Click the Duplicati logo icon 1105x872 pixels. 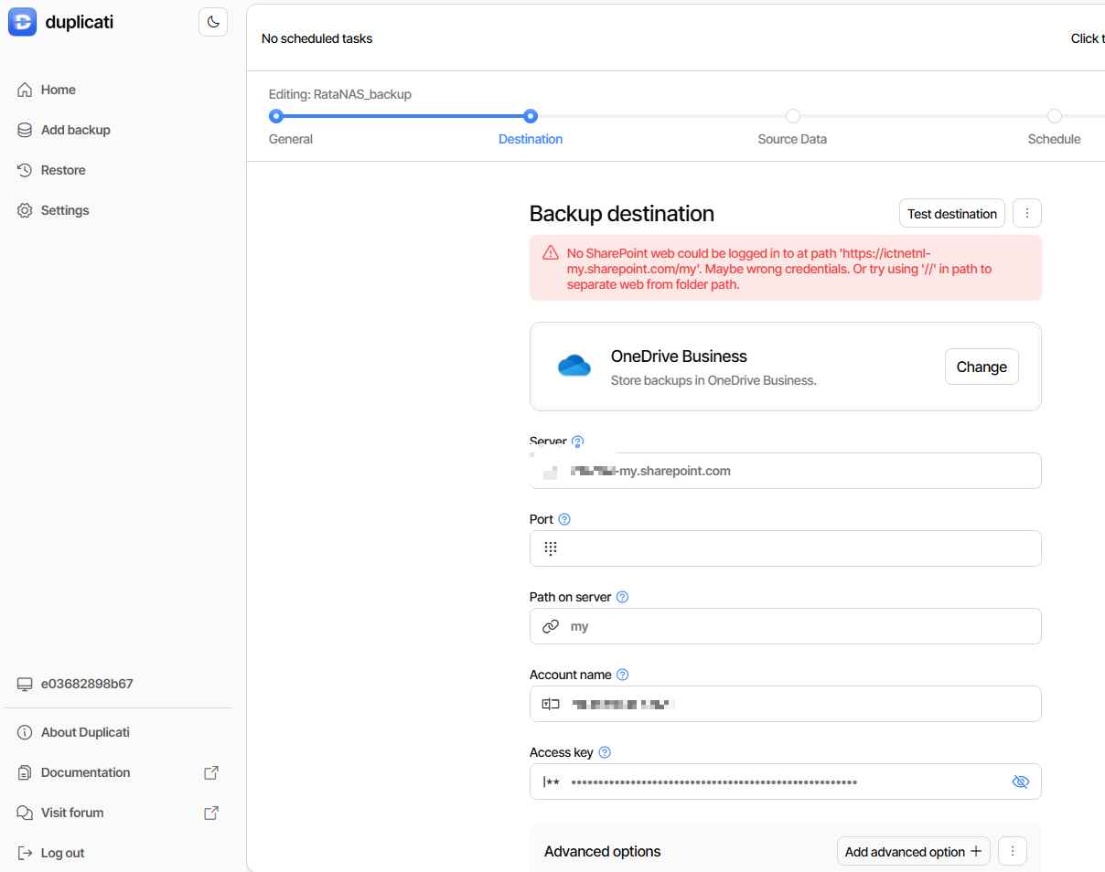(22, 22)
